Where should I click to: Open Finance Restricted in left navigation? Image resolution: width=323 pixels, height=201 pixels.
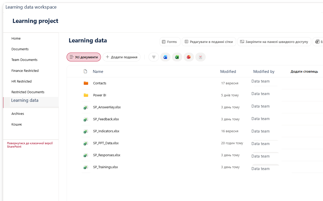point(25,71)
